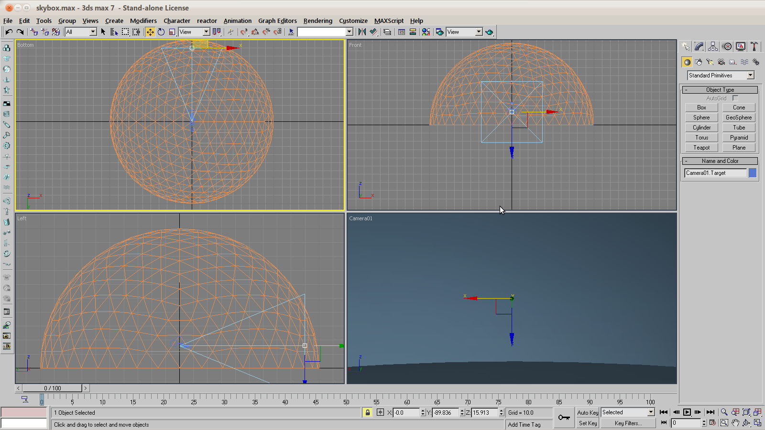Open Curve Editor from main toolbar
The width and height of the screenshot is (765, 430).
402,32
